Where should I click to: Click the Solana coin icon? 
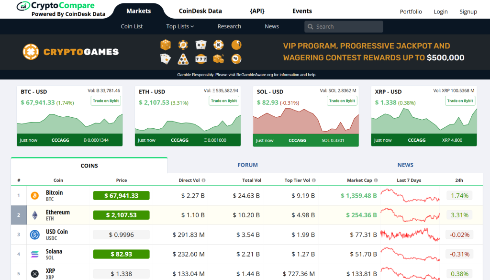pos(34,254)
